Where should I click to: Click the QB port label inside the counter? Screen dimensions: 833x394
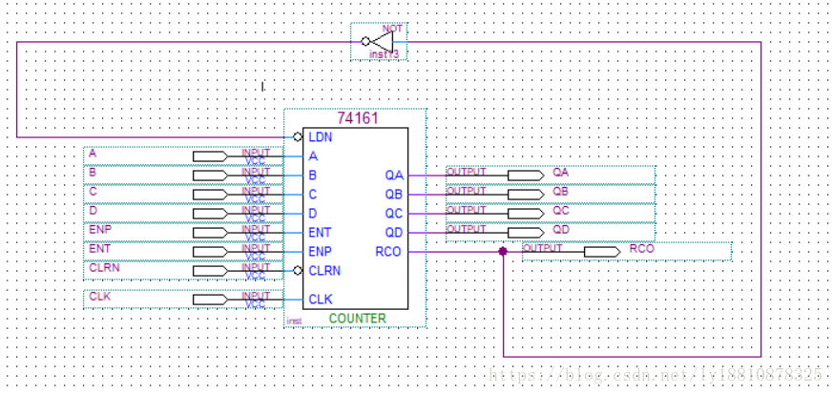(394, 195)
